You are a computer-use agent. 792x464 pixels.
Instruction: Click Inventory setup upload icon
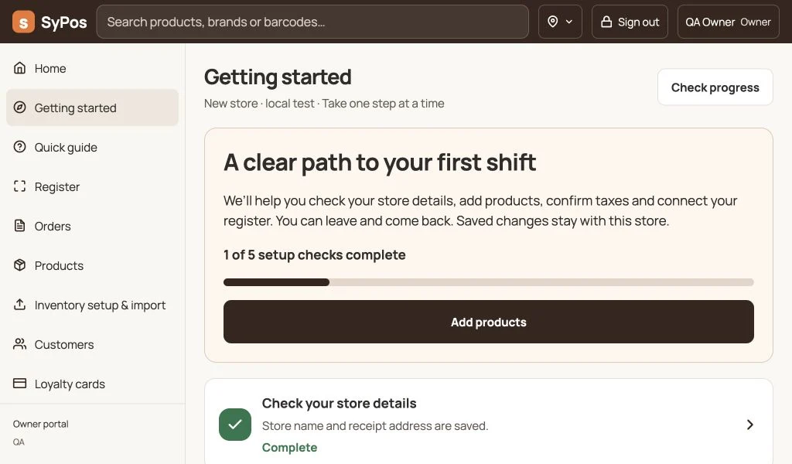tap(19, 305)
